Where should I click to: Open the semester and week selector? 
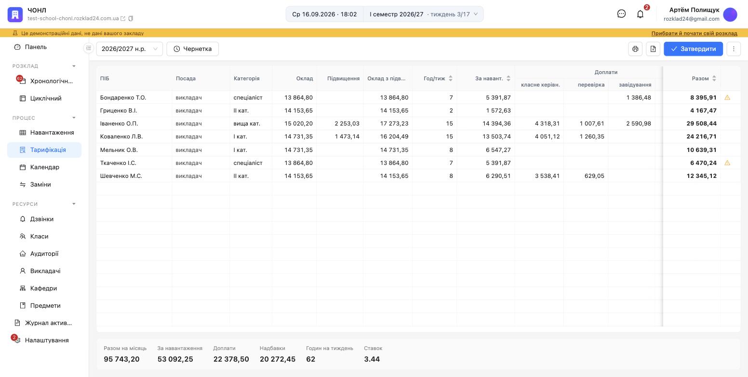[423, 14]
